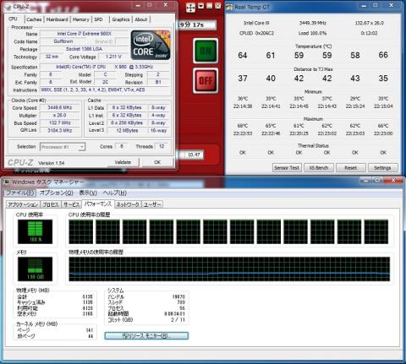This screenshot has height=364, width=406.
Task: Select the Memory tab in CPU-Z
Action: (80, 19)
